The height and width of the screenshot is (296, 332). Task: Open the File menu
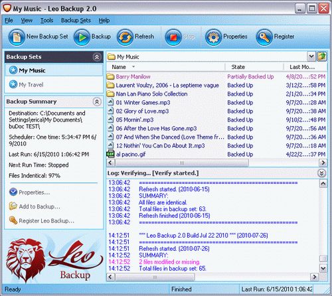tap(9, 21)
